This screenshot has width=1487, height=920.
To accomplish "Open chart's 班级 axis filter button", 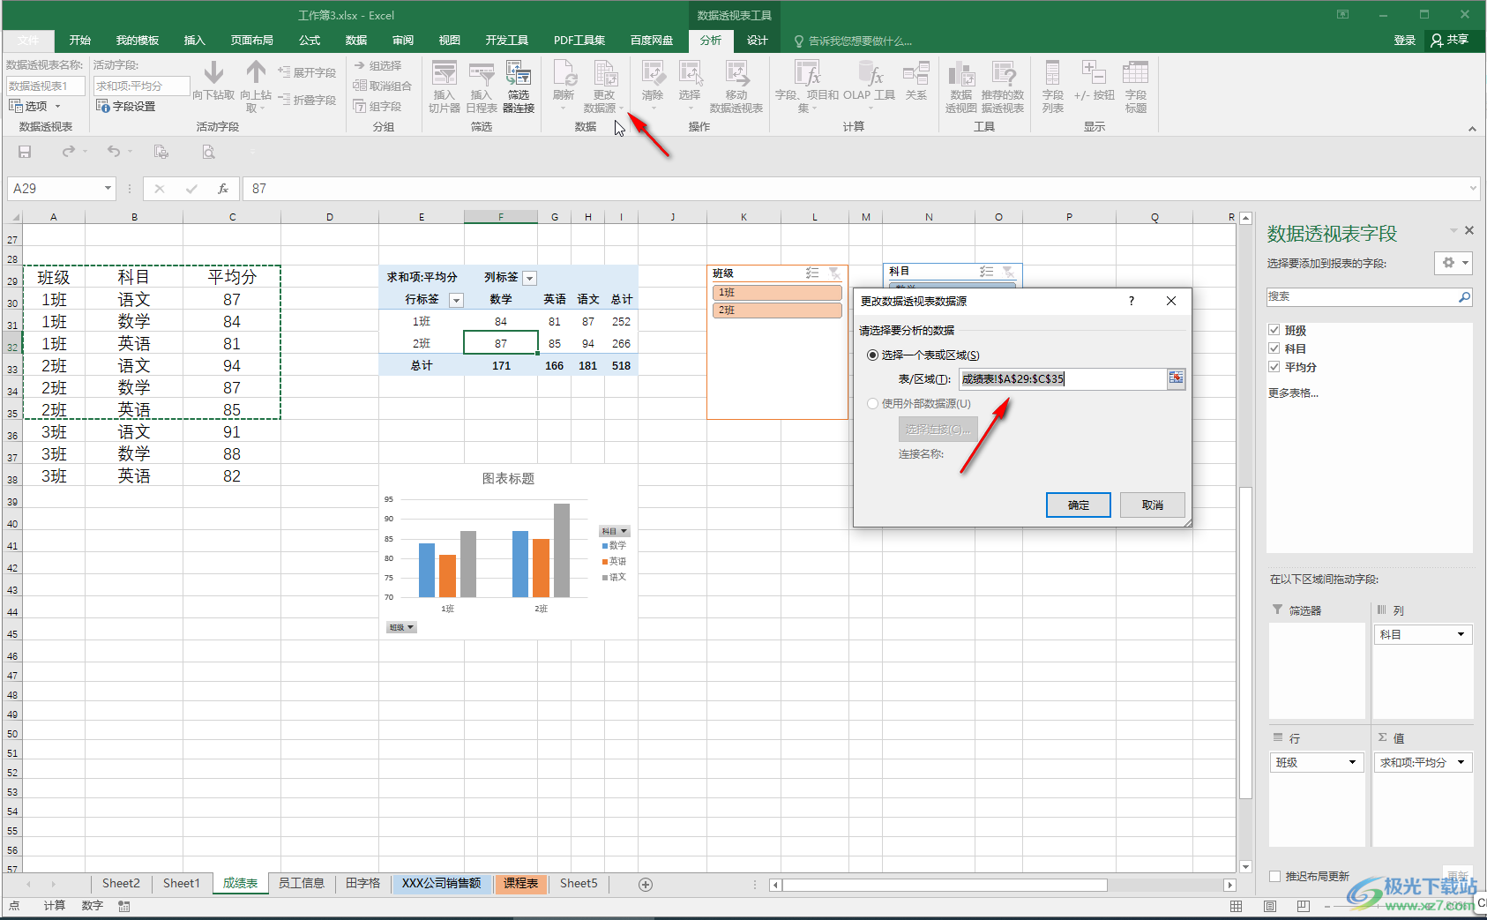I will click(x=401, y=627).
